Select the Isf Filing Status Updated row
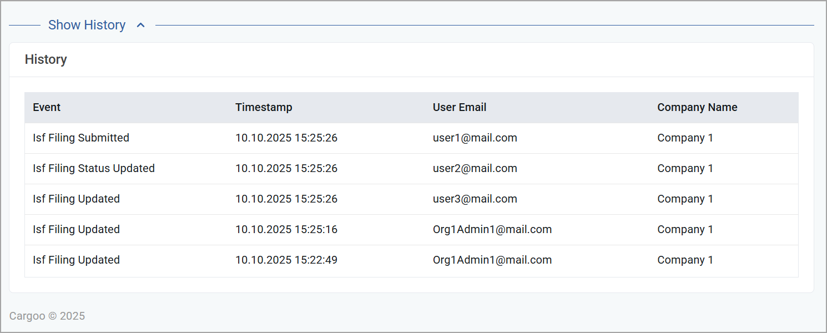 pos(411,169)
